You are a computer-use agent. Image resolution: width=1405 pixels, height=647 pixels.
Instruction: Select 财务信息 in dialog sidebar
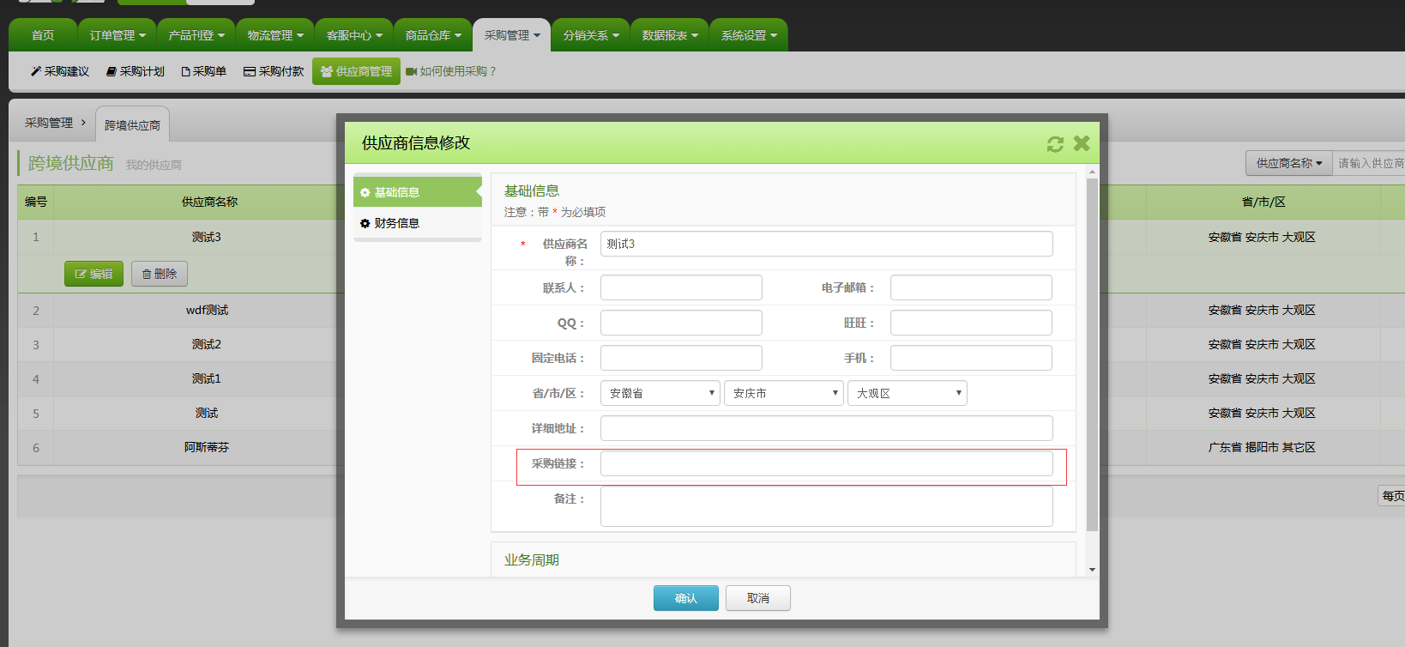click(x=418, y=223)
